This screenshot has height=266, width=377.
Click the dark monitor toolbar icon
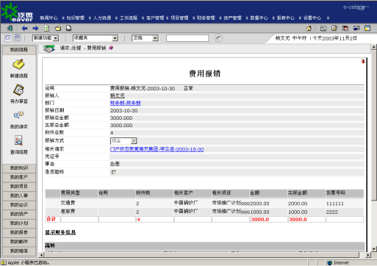click(x=356, y=28)
